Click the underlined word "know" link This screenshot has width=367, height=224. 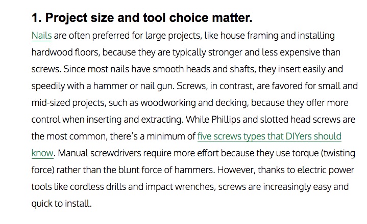[x=42, y=153]
